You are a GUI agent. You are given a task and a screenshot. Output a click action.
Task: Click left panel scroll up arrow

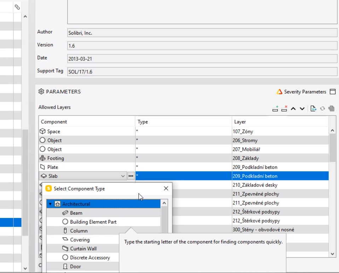click(25, 16)
